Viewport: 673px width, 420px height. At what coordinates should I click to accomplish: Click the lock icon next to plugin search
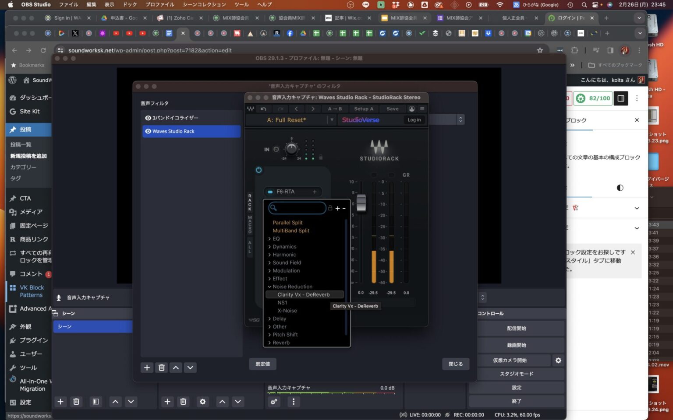(x=330, y=208)
